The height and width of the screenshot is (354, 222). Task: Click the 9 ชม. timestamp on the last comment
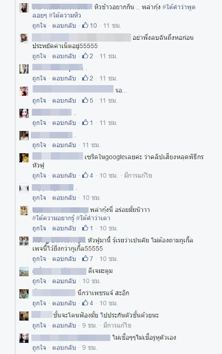click(89, 347)
